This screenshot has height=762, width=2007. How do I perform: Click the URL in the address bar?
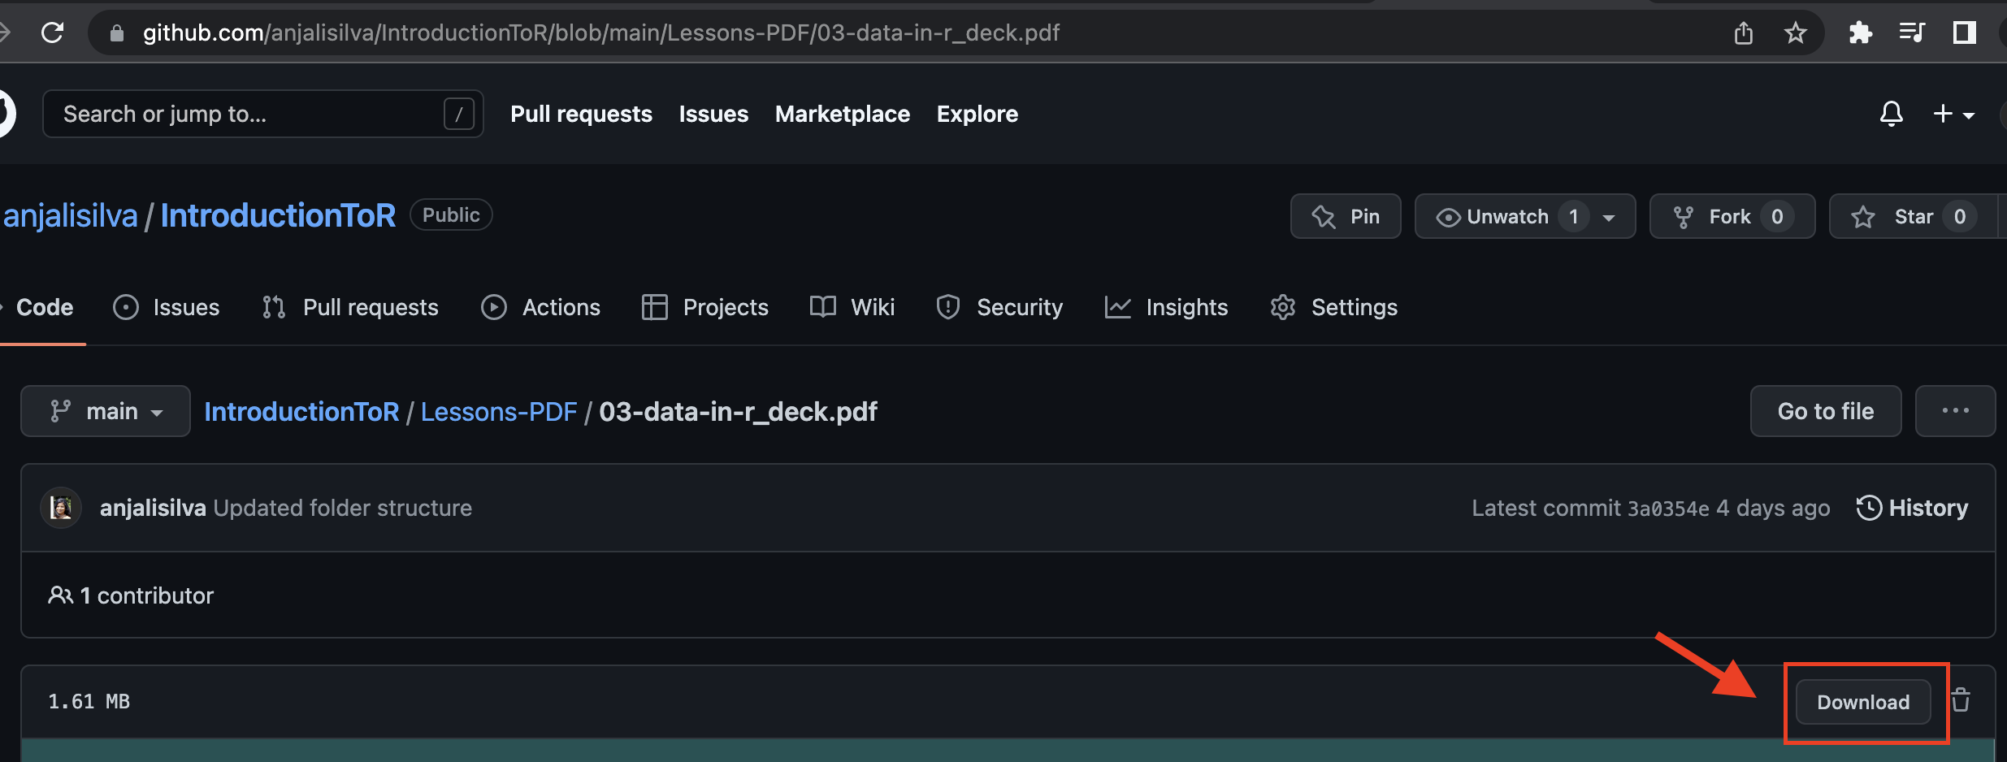click(601, 32)
